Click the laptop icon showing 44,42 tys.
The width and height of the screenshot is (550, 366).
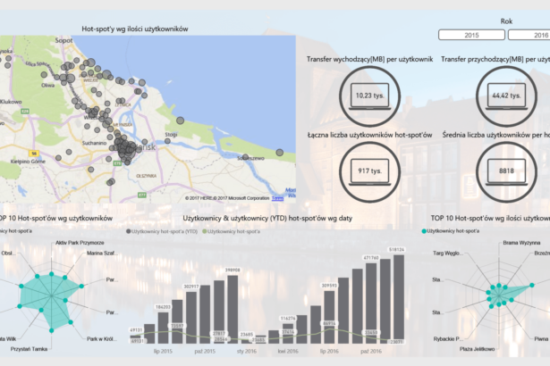click(506, 96)
